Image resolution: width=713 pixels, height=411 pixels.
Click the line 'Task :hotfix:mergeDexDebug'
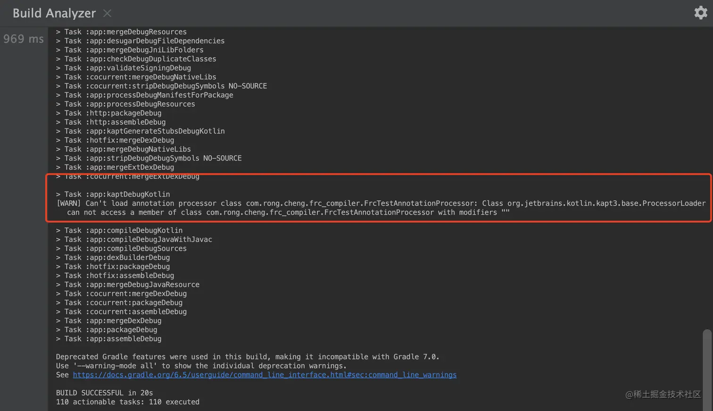[115, 140]
